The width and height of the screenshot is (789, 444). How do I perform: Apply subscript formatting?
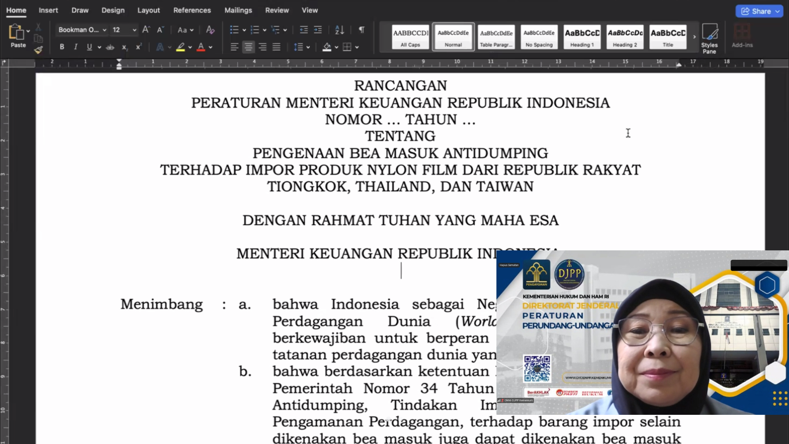[x=125, y=47]
